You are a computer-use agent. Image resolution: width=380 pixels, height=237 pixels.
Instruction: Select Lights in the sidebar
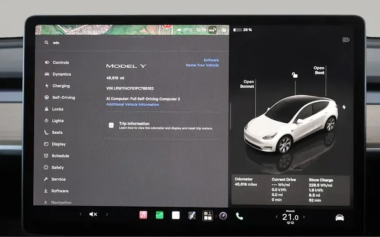coord(54,121)
